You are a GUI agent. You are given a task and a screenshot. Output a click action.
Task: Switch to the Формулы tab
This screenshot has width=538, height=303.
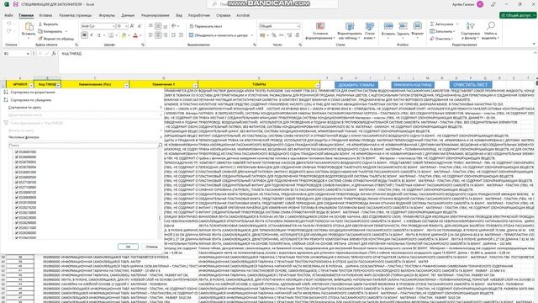(107, 15)
